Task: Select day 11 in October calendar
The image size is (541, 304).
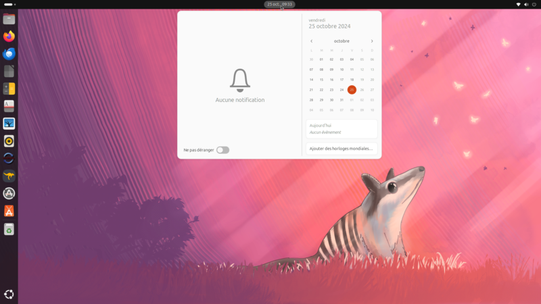Action: [352, 70]
